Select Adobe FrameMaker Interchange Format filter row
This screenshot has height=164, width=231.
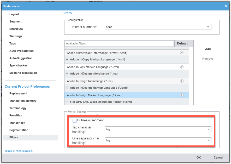[127, 53]
